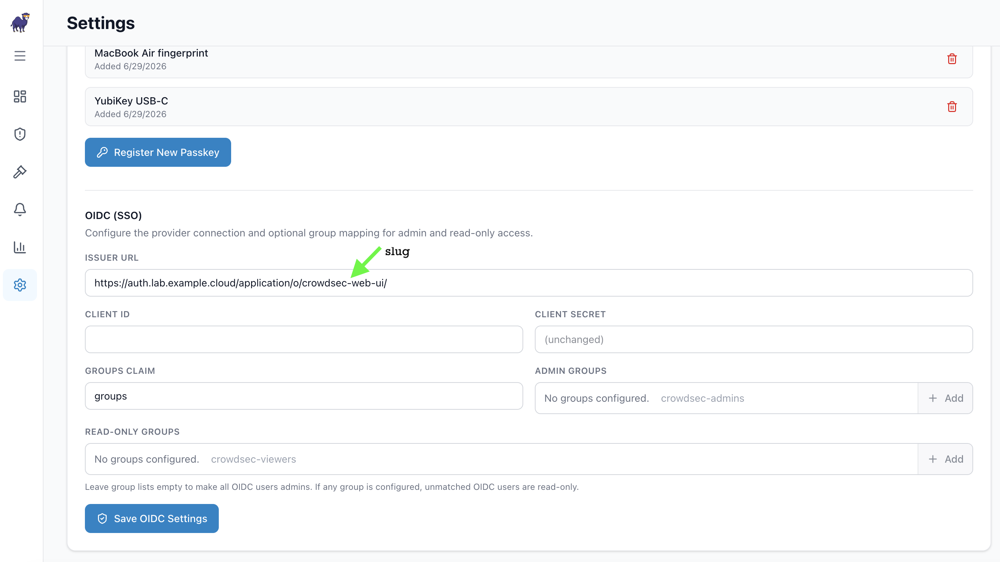
Task: Focus the Issuer URL field
Action: (x=529, y=283)
